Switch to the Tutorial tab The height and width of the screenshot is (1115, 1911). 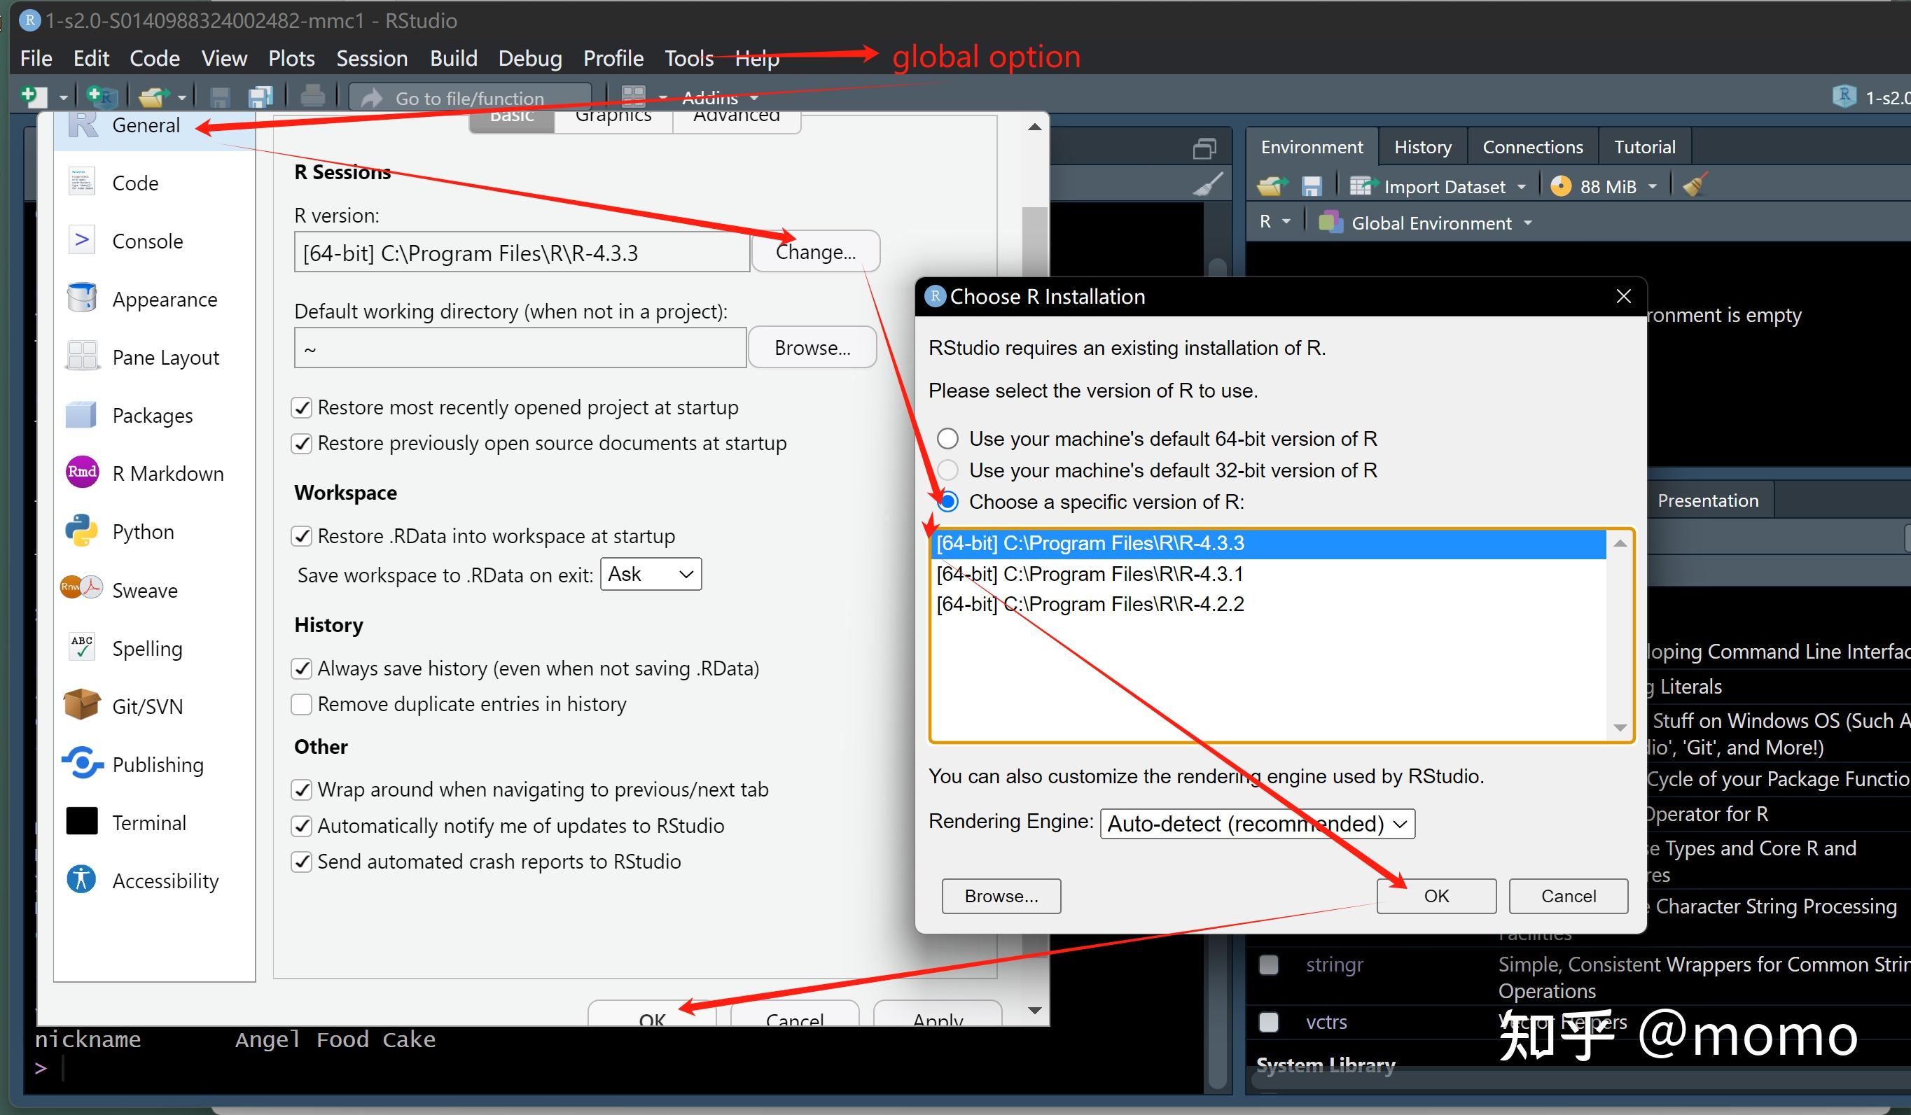(1644, 147)
